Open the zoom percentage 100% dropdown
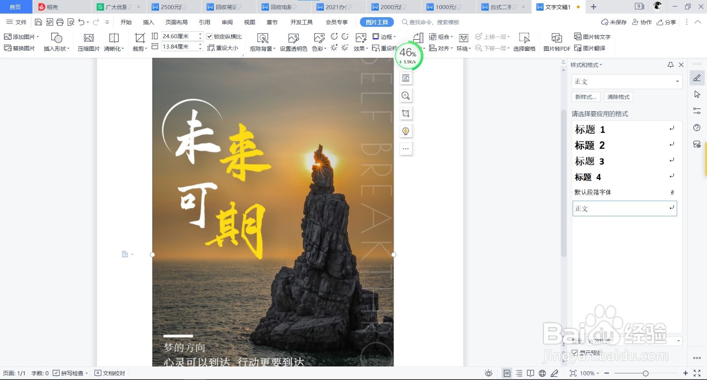The height and width of the screenshot is (380, 707). (589, 373)
